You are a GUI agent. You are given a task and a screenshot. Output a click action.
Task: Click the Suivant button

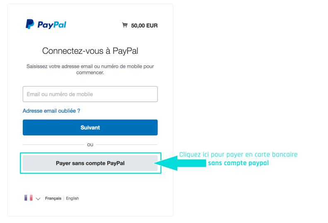[x=90, y=128]
